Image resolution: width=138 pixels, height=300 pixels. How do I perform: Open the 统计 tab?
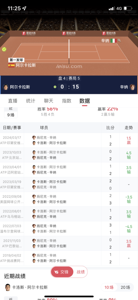[x=30, y=101]
